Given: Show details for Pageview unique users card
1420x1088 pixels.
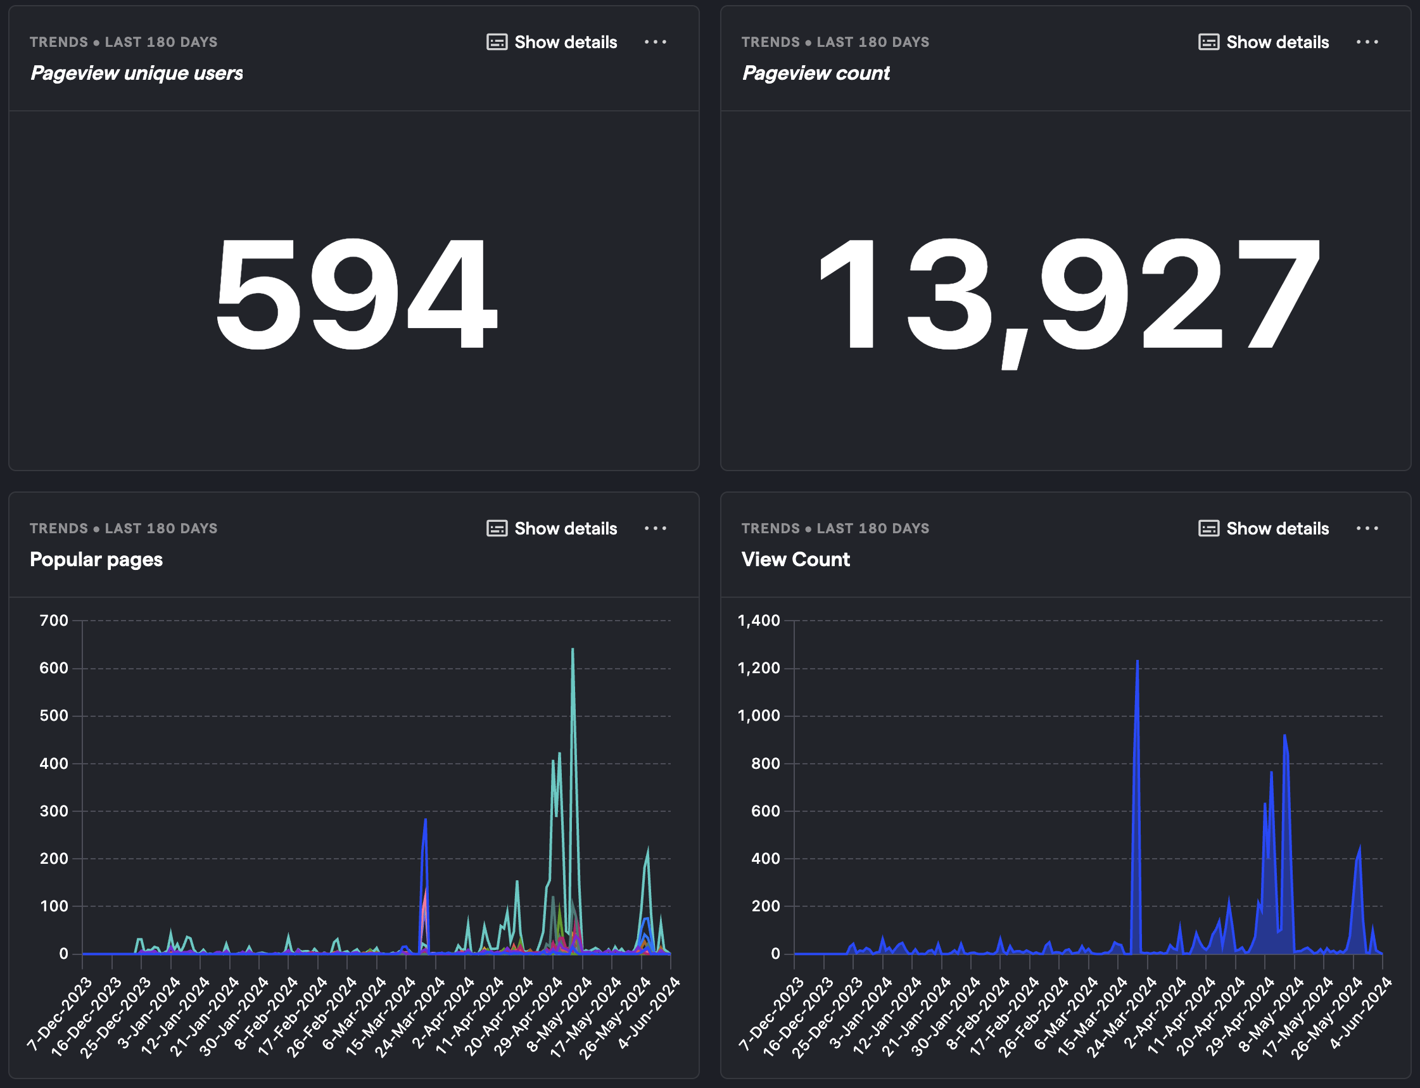Looking at the screenshot, I should click(x=552, y=42).
